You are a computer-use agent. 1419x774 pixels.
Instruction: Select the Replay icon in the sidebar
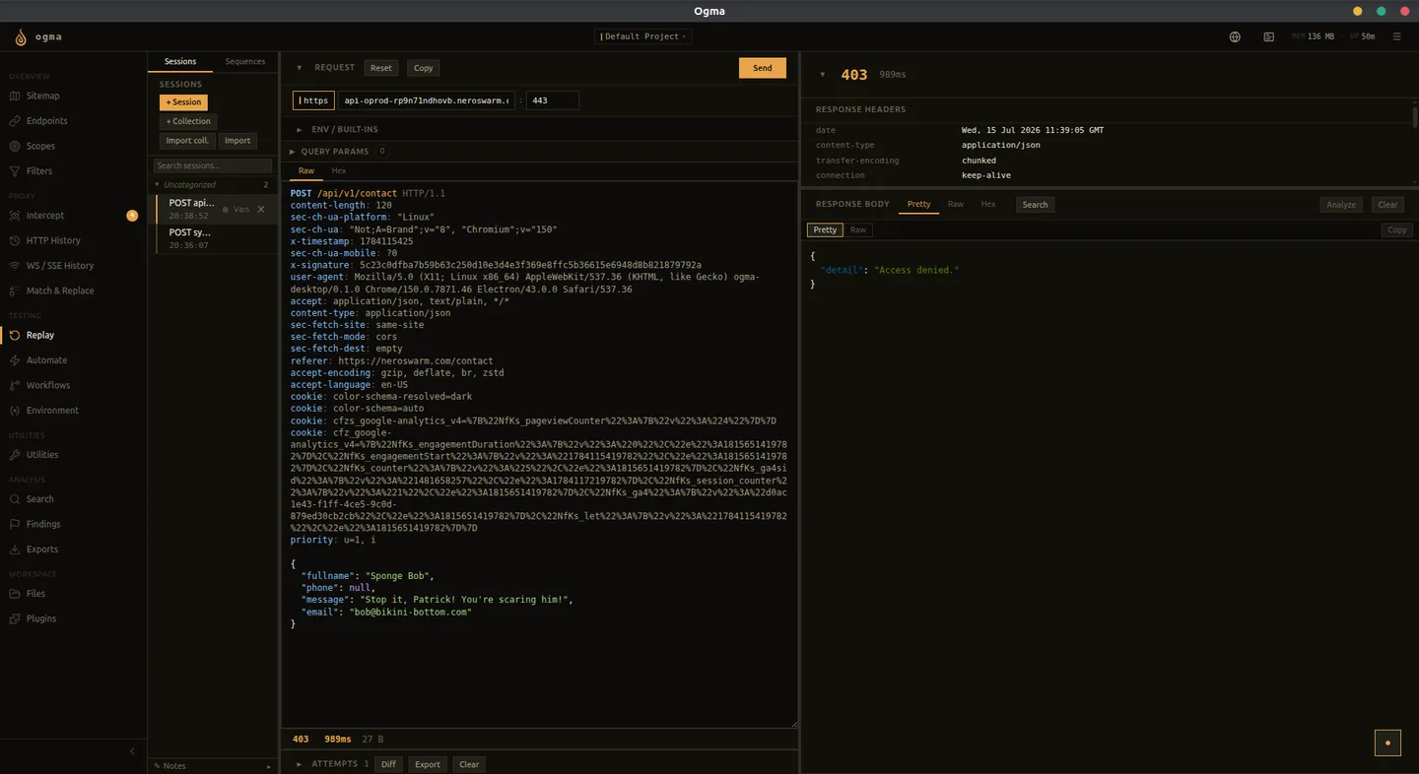click(x=15, y=335)
